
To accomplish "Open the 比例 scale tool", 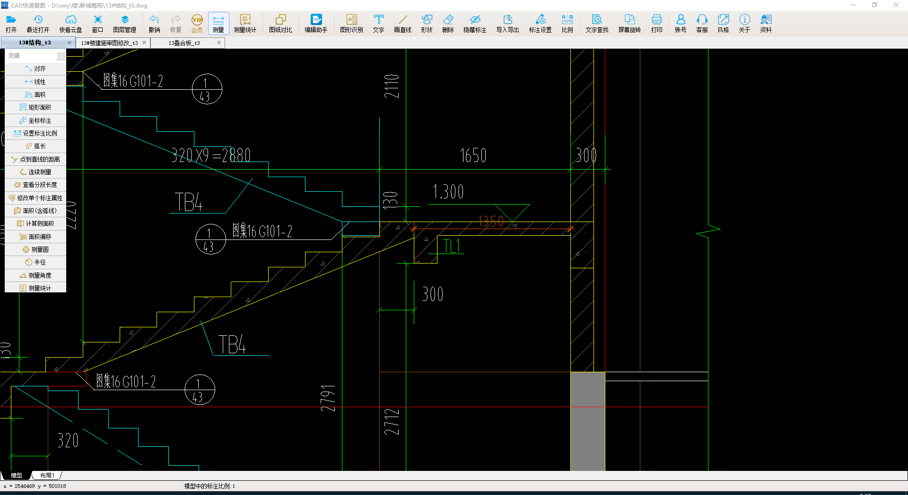I will [567, 23].
